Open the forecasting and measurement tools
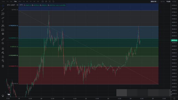This screenshot has width=178, height=100. [x=3, y=30]
